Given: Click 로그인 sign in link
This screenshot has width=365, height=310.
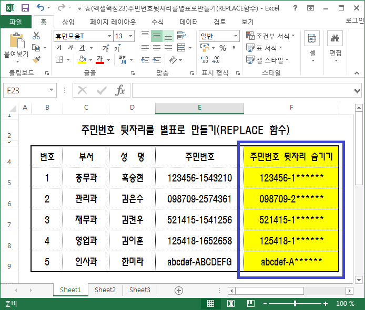Looking at the screenshot, I should pyautogui.click(x=354, y=20).
